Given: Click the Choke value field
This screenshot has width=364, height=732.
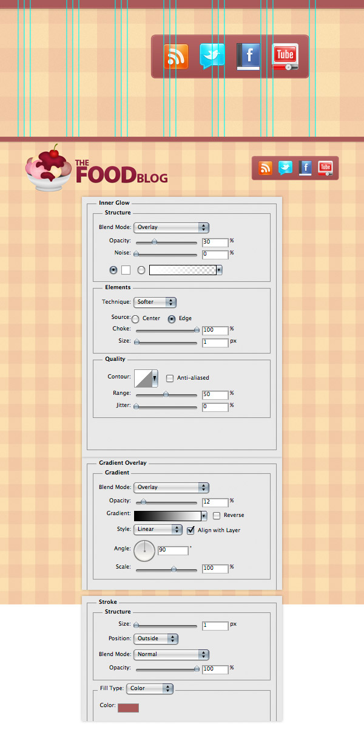Looking at the screenshot, I should [x=215, y=330].
